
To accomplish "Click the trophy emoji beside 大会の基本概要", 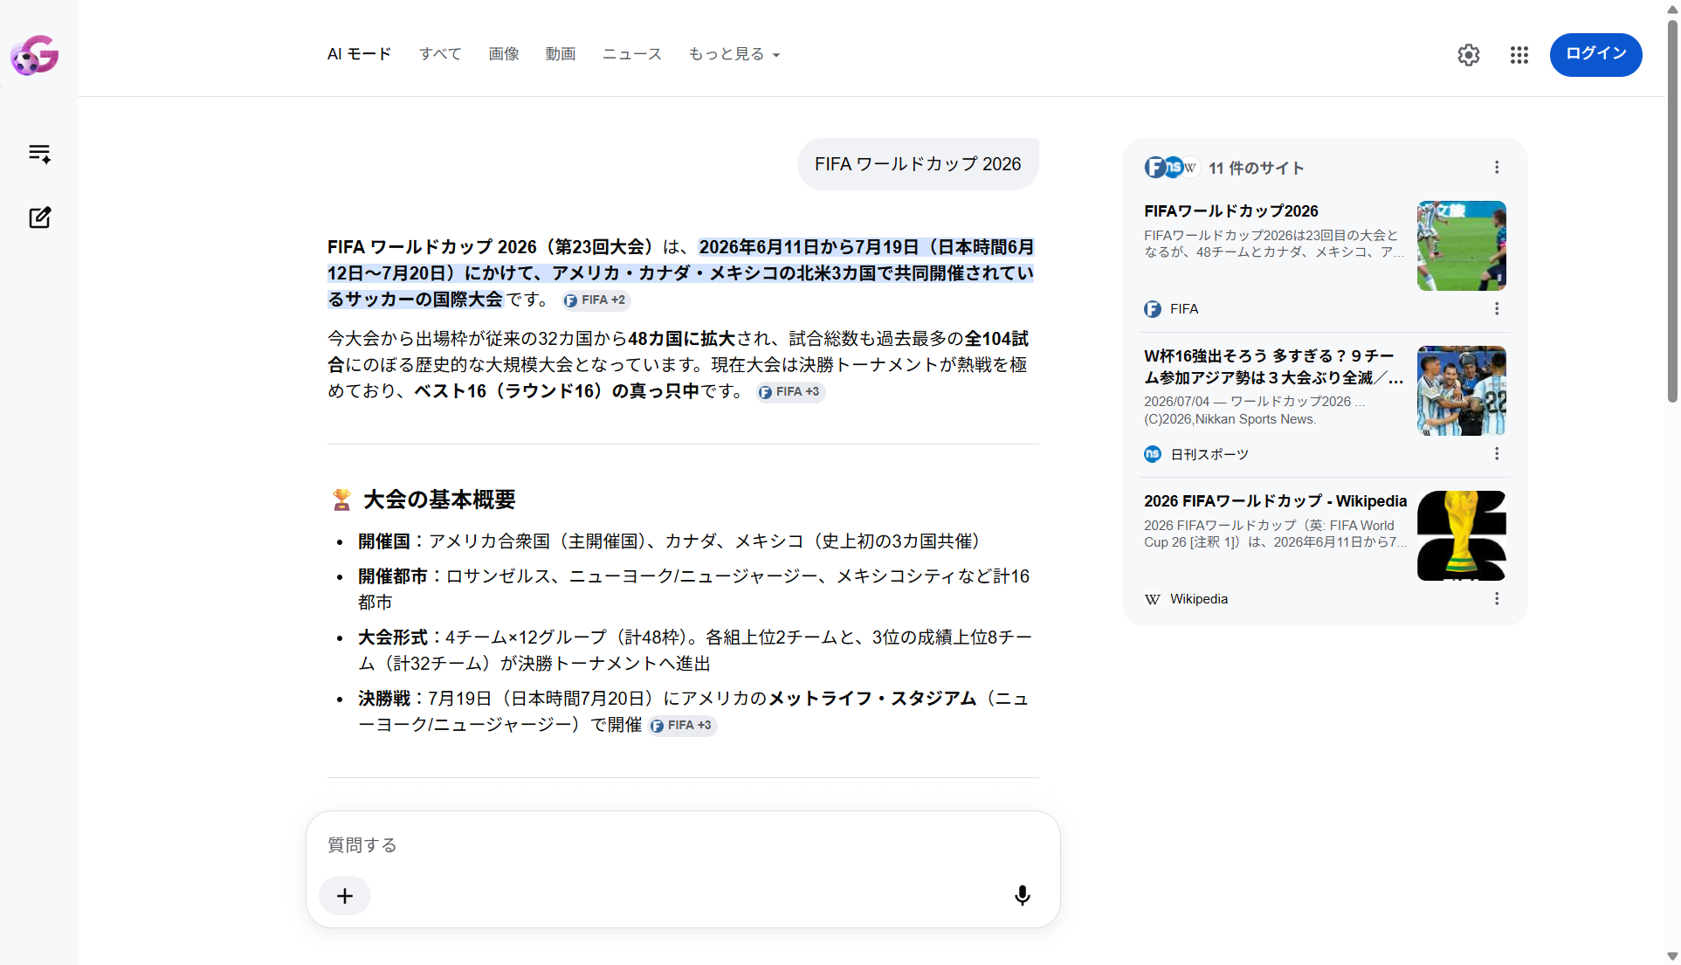I will 341,500.
